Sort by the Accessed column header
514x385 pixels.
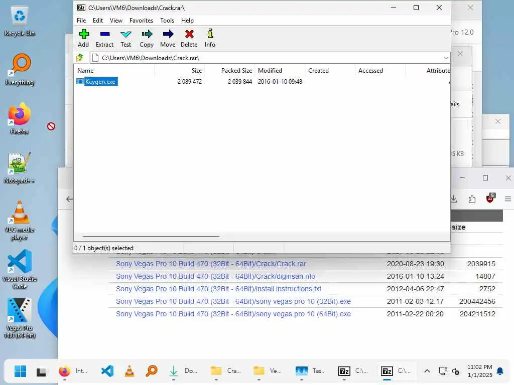point(380,70)
